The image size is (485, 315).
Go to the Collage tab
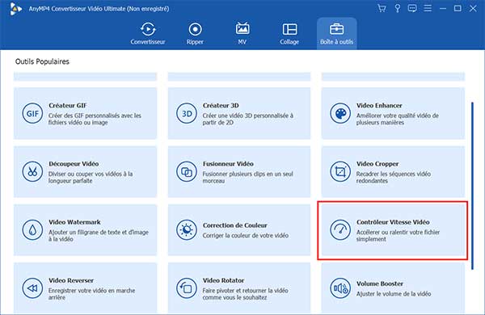(x=289, y=33)
